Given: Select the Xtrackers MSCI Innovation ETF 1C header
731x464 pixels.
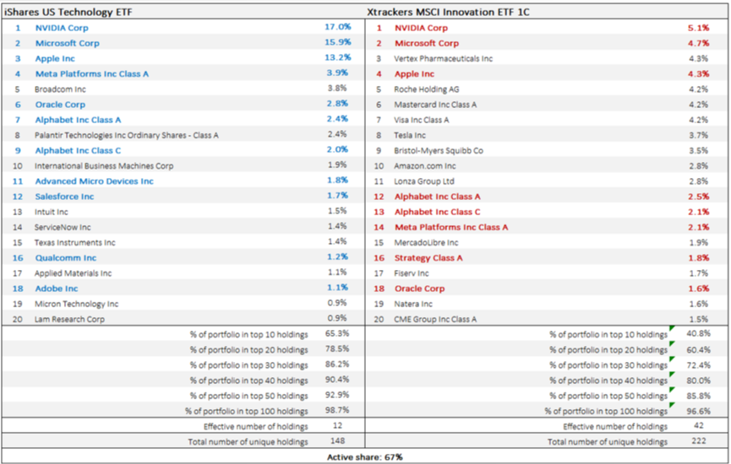Looking at the screenshot, I should pyautogui.click(x=448, y=12).
